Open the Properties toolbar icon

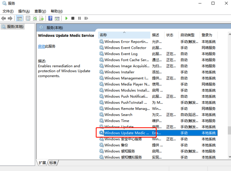pos(28,18)
